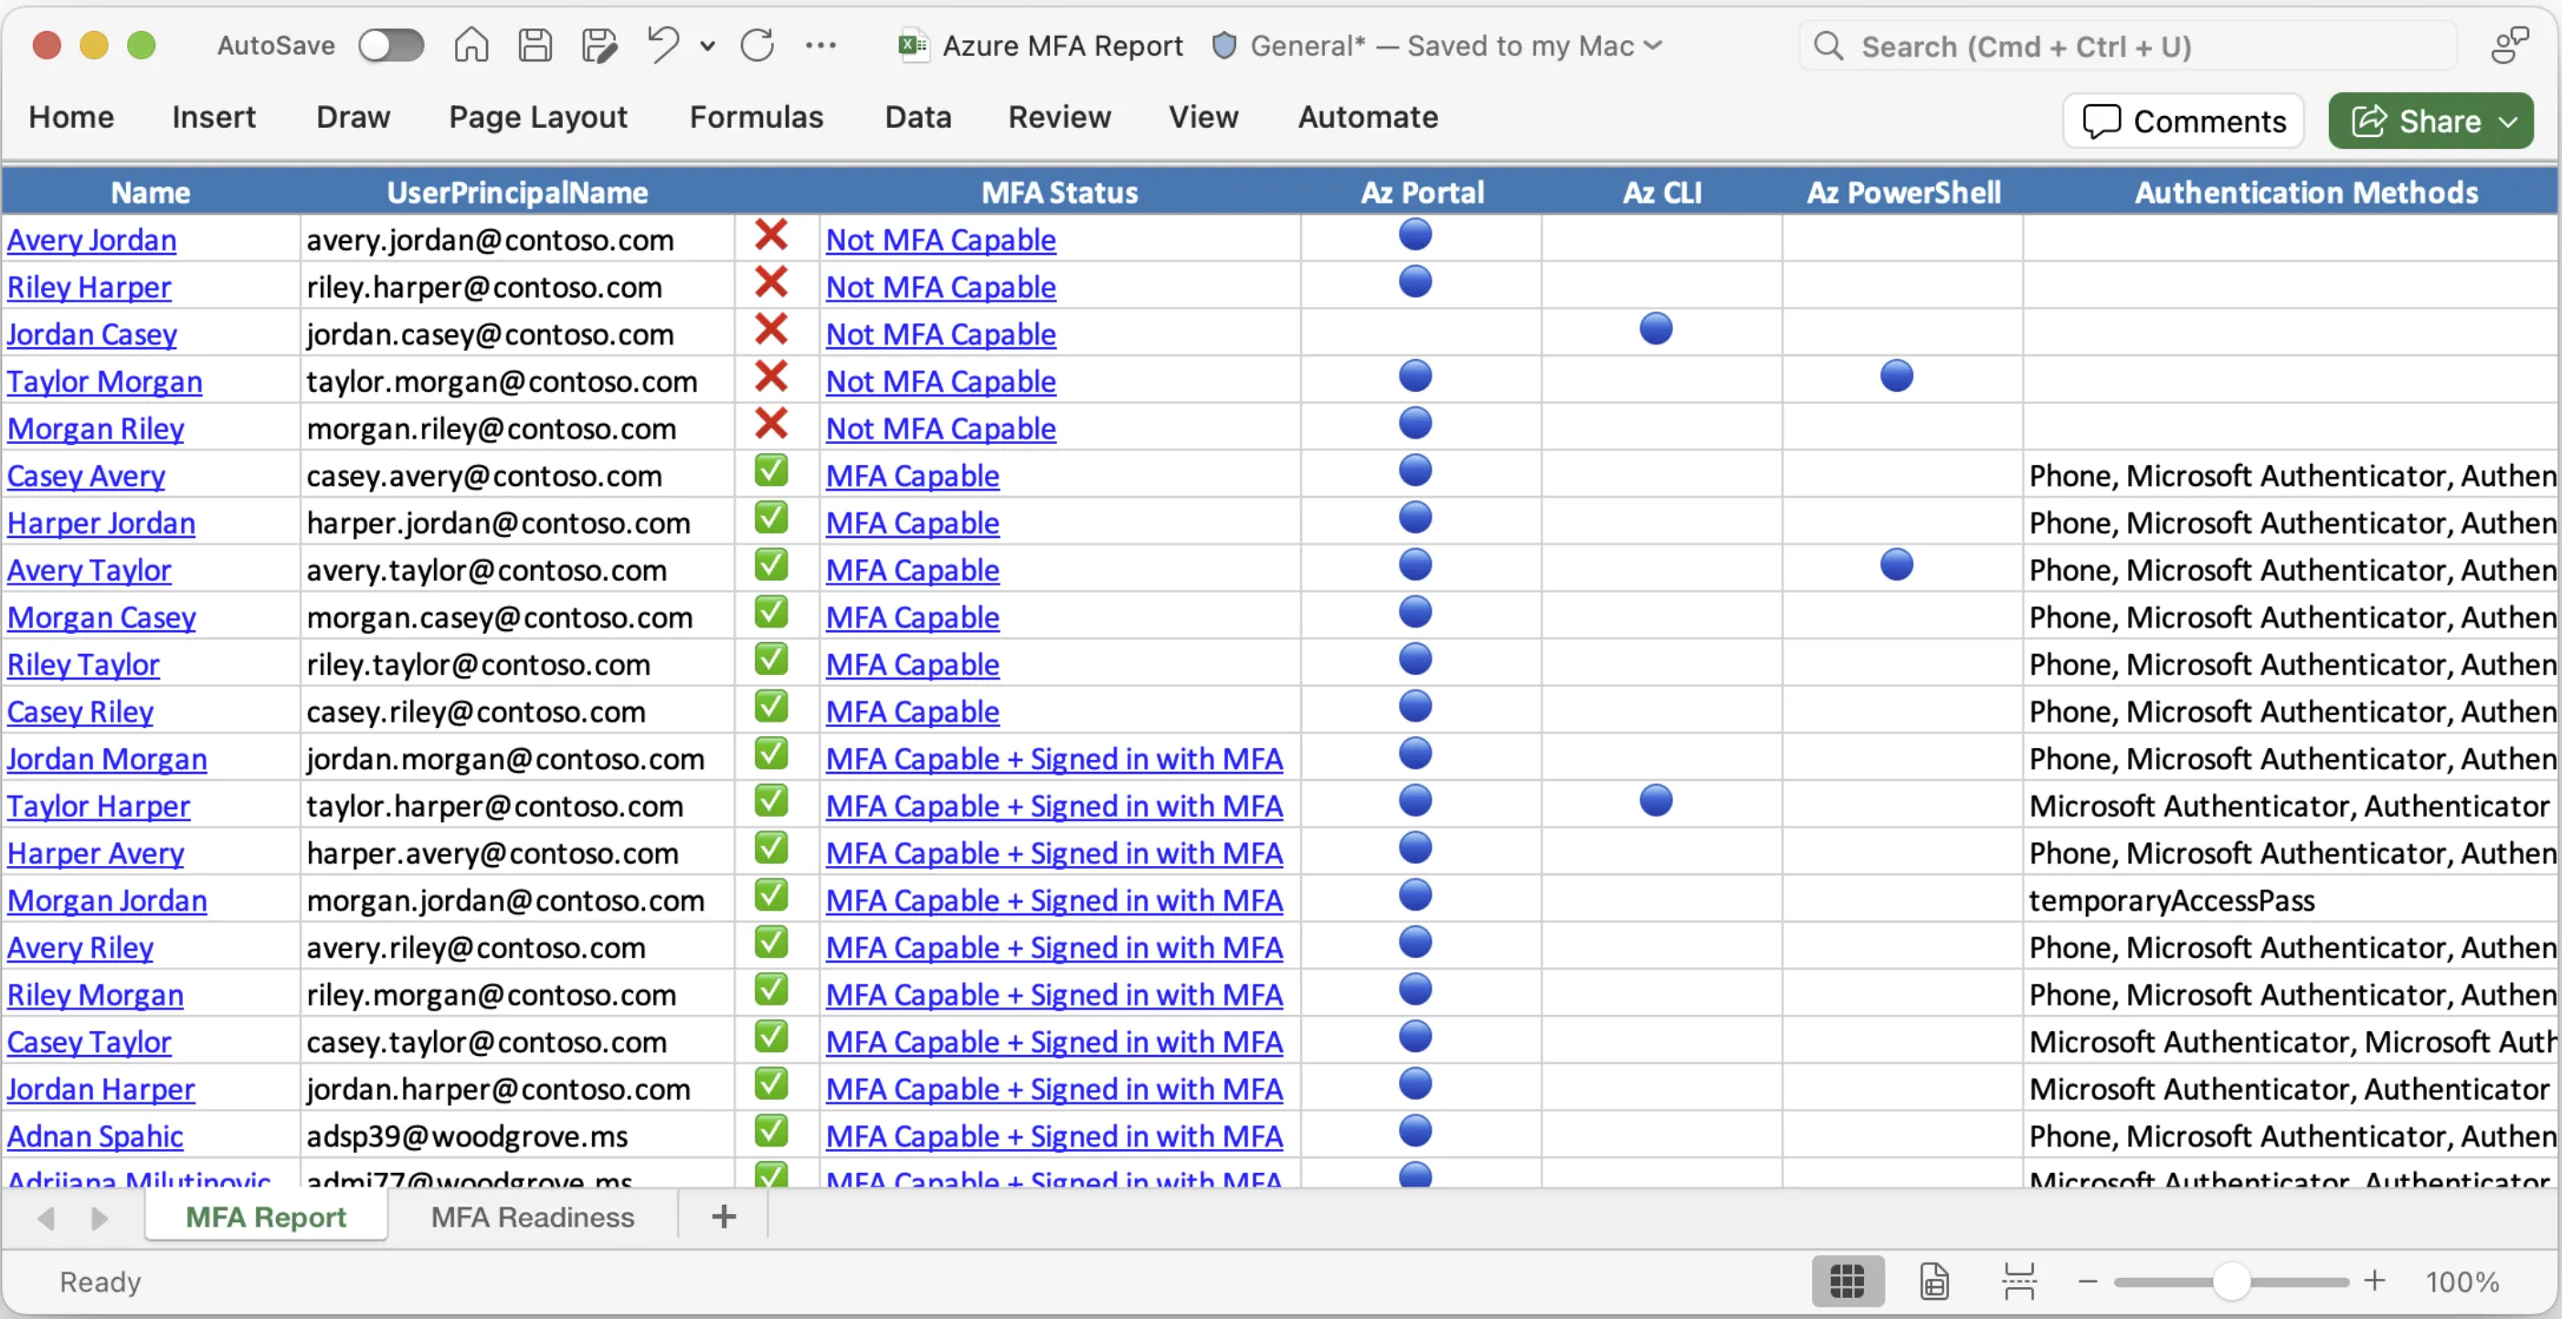The image size is (2562, 1319).
Task: Open the more toolbar options ellipsis
Action: (x=820, y=46)
